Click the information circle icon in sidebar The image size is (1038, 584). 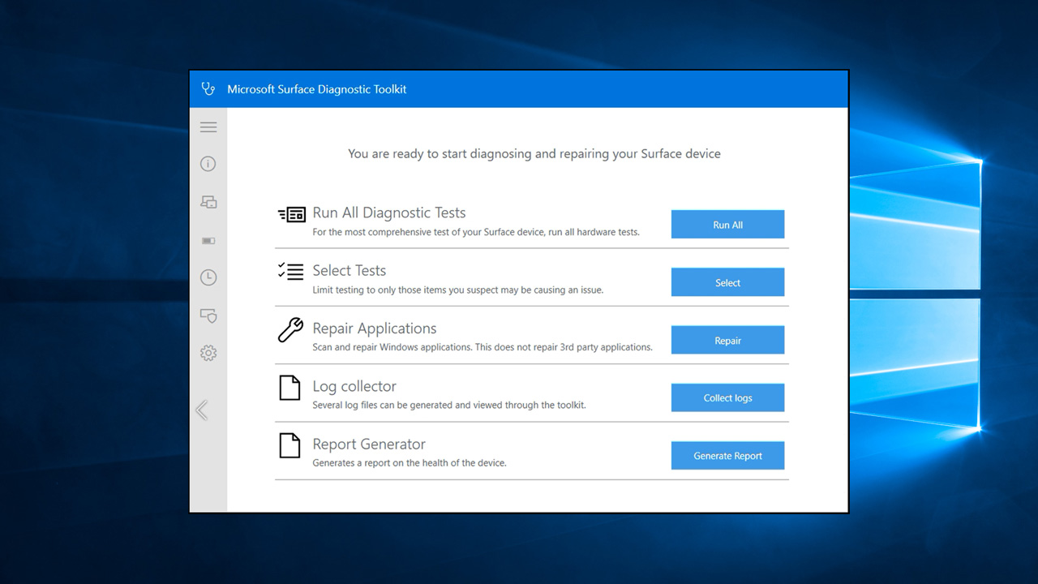tap(208, 164)
